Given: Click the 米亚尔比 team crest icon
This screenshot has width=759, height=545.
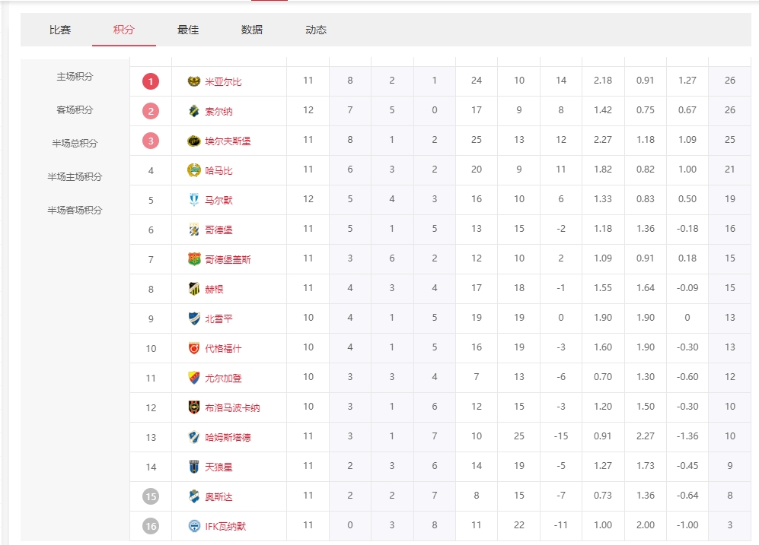Looking at the screenshot, I should (194, 81).
